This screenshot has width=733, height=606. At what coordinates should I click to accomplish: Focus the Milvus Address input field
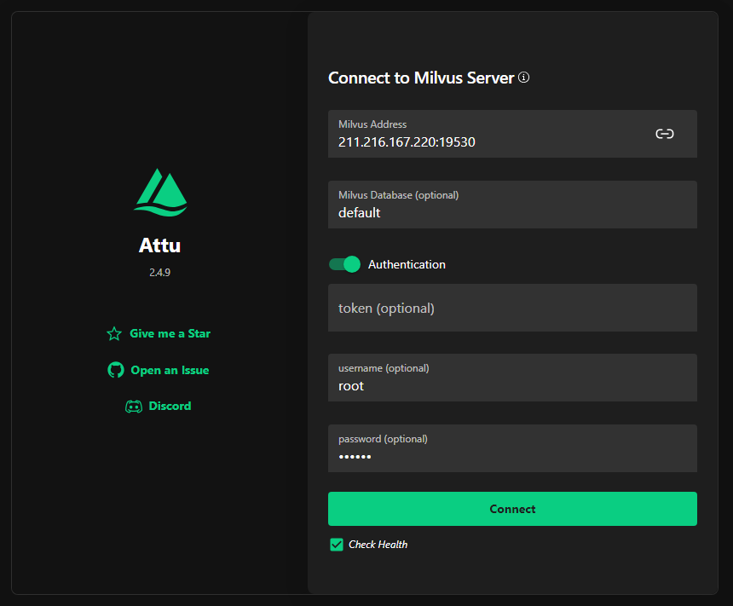pos(512,134)
